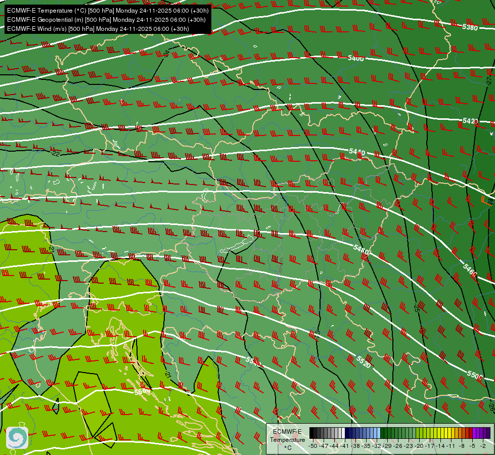The width and height of the screenshot is (495, 455).
Task: Click the 5440 geopotential contour label
Action: point(357,152)
